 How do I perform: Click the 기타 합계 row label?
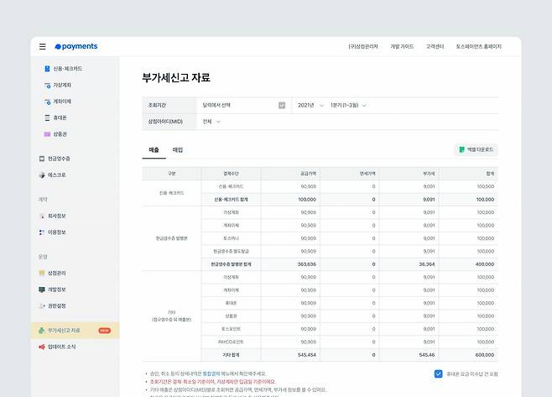click(231, 355)
